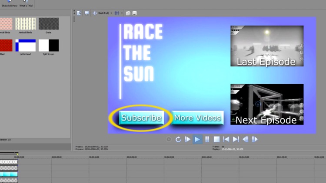326x183 pixels.
Task: Click the 00:01:20:00 timeline ruler mark
Action: click(x=244, y=157)
